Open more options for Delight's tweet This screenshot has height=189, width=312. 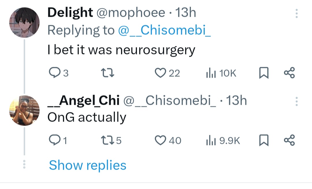coord(296,14)
